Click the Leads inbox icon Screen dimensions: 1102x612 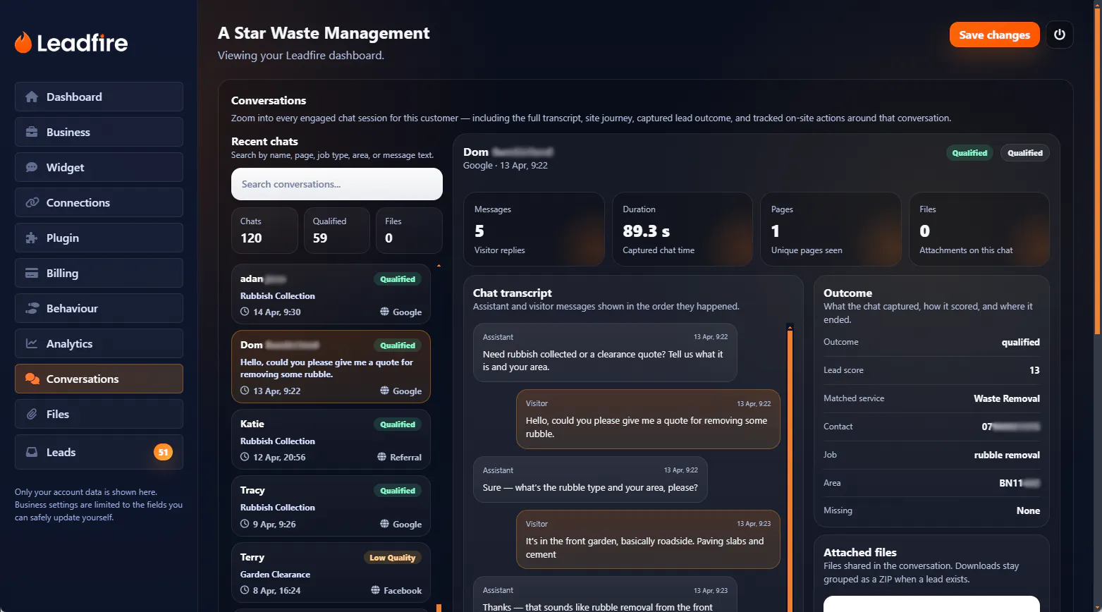coord(32,452)
